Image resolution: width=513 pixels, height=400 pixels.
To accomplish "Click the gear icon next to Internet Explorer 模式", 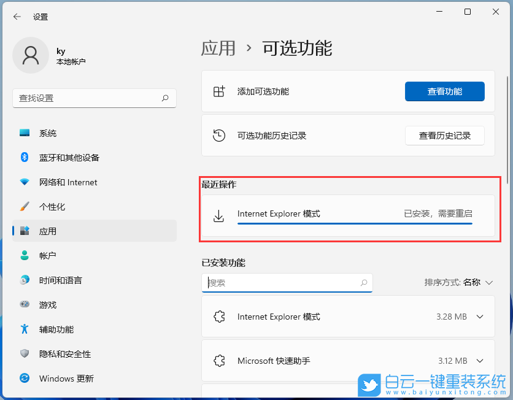I will [x=220, y=317].
